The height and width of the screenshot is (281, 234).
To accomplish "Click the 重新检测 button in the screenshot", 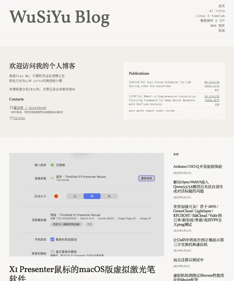I will point(147,178).
